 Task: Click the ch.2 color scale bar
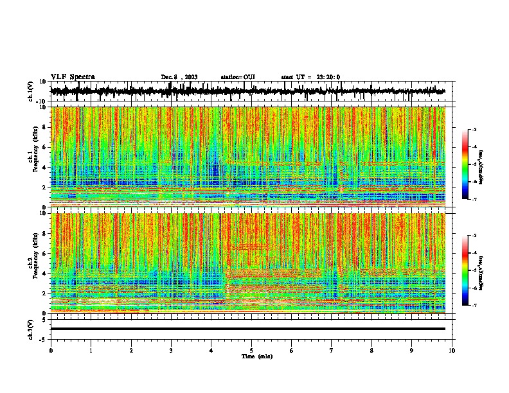point(465,270)
